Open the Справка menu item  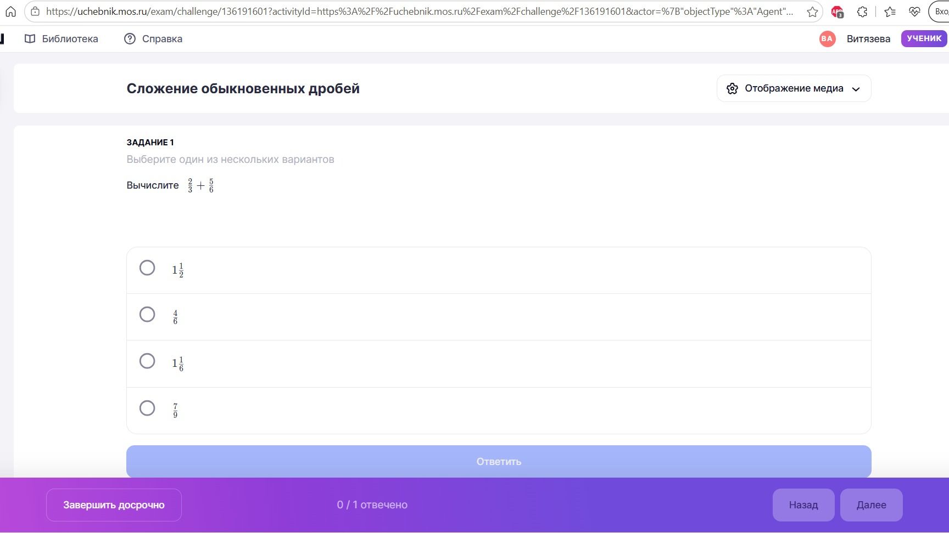coord(153,39)
